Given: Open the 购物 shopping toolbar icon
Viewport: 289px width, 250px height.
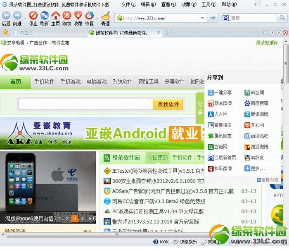Looking at the screenshot, I should 66,18.
